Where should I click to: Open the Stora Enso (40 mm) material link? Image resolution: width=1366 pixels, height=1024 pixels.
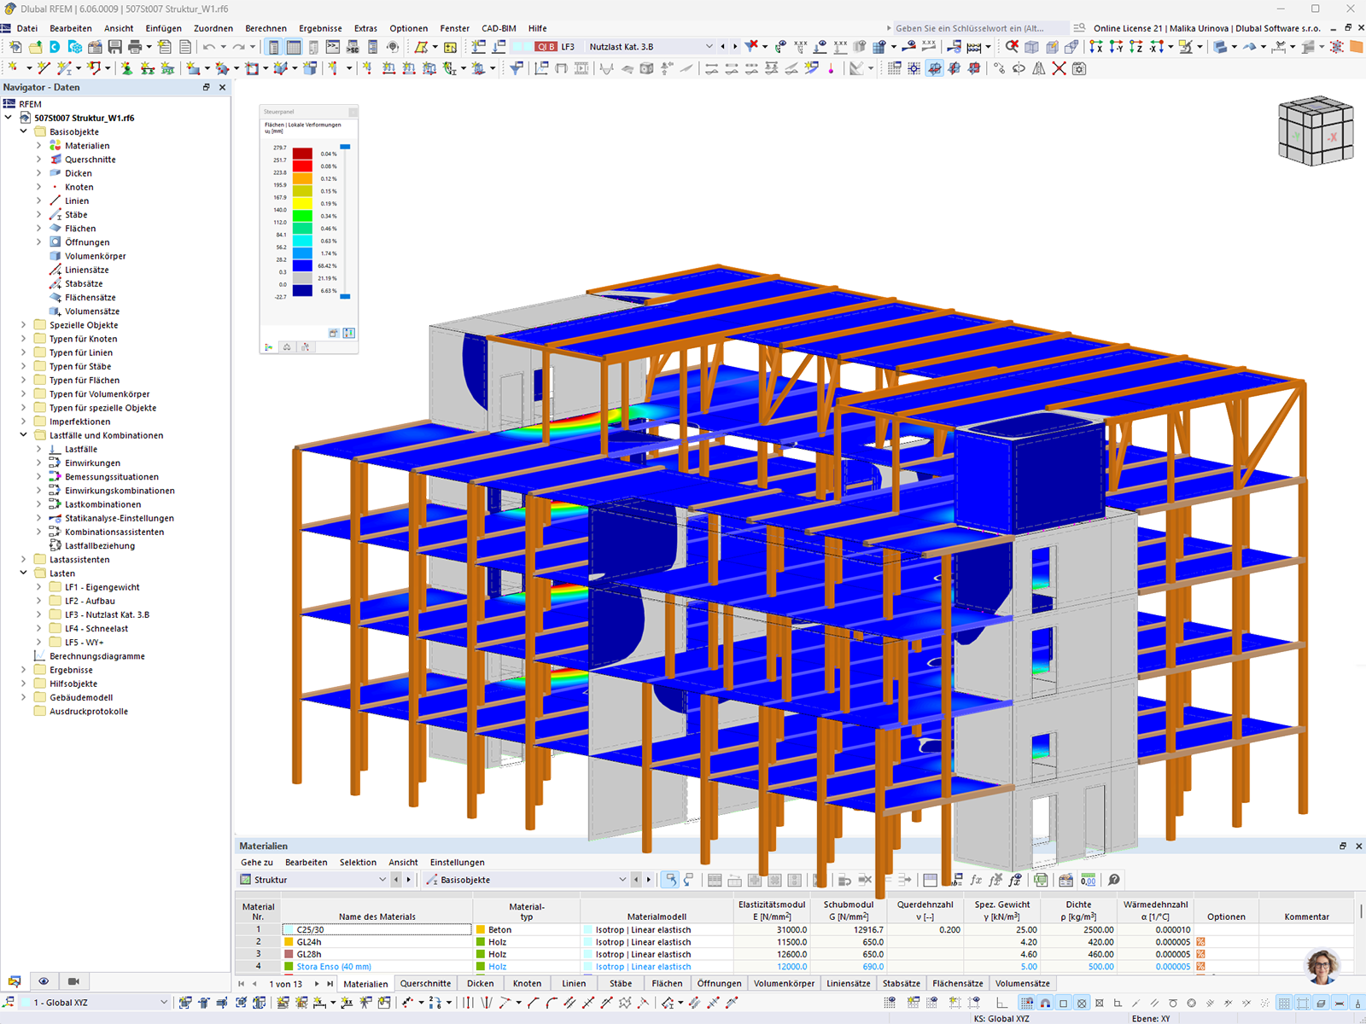click(x=333, y=966)
